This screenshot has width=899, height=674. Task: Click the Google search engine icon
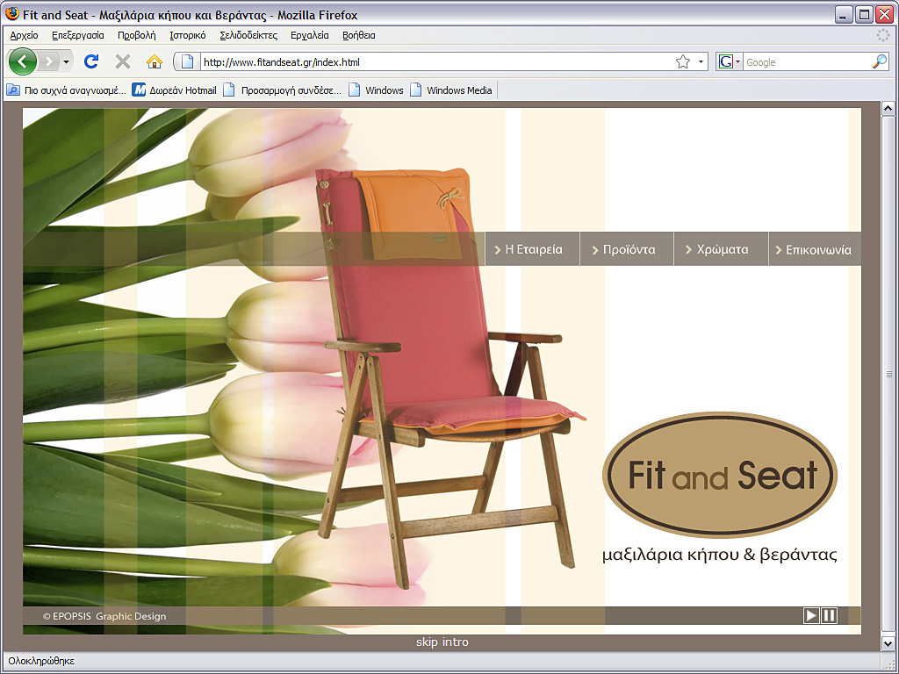point(726,62)
